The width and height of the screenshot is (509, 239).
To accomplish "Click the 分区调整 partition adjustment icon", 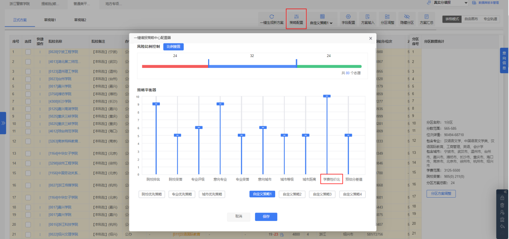I will tap(387, 16).
